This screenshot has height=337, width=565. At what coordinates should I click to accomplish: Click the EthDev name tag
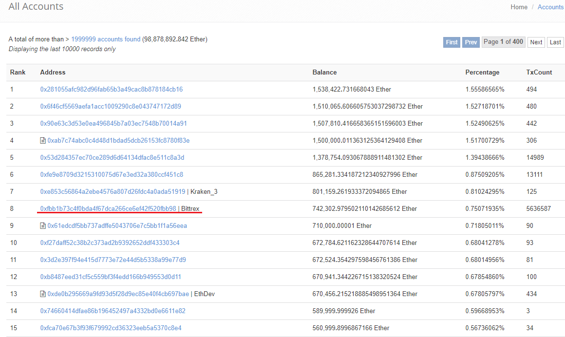coord(204,294)
